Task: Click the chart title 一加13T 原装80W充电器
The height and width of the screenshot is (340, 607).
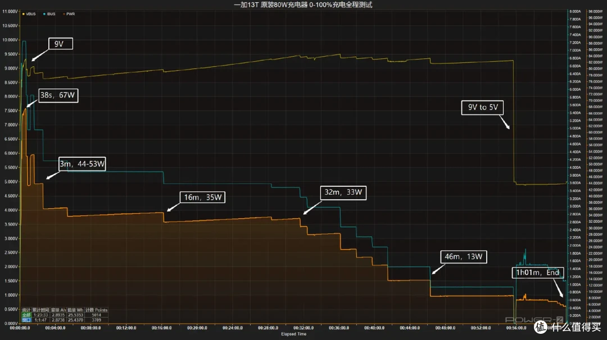Action: coord(270,4)
